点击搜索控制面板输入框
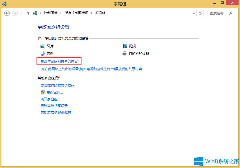240x168 pixels. [218, 13]
